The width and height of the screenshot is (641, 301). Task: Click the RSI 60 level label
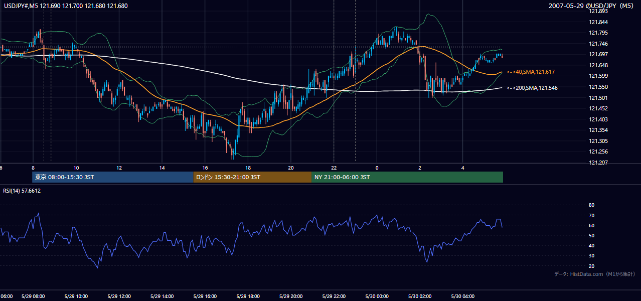click(x=591, y=225)
